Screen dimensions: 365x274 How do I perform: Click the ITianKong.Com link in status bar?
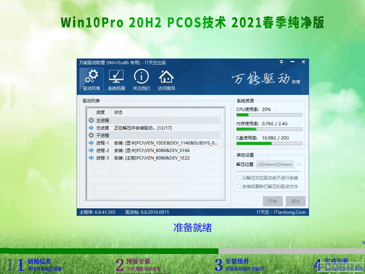(289, 212)
